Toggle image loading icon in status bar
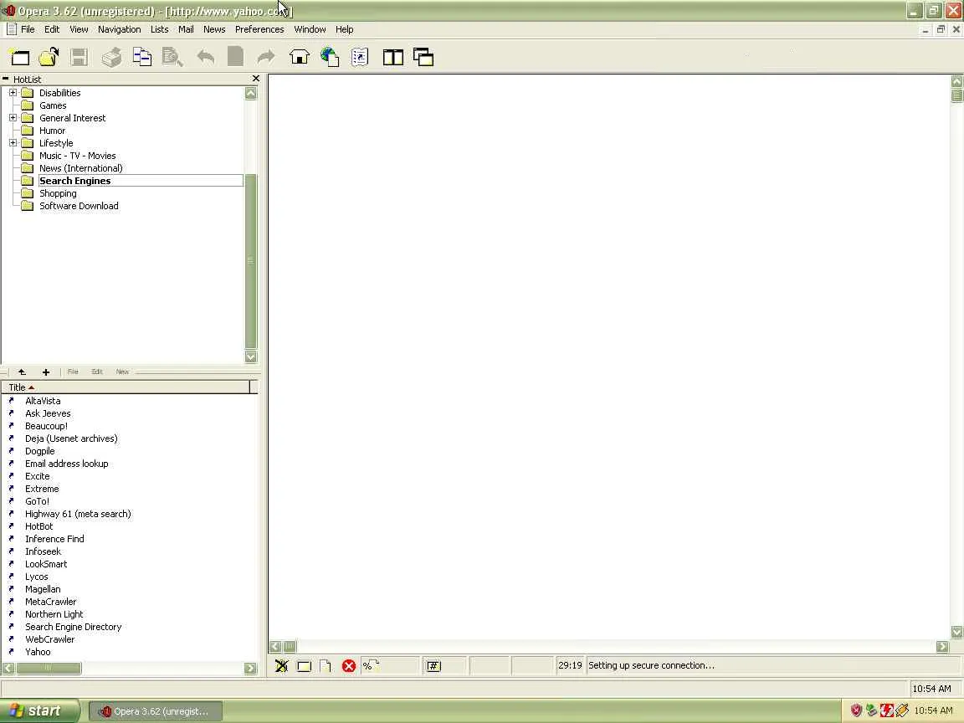 (281, 666)
